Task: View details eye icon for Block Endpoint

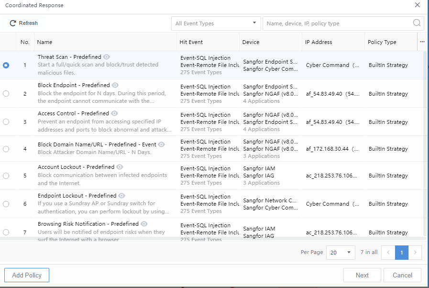Action: click(x=115, y=85)
